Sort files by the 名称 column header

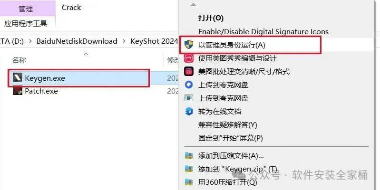19,60
